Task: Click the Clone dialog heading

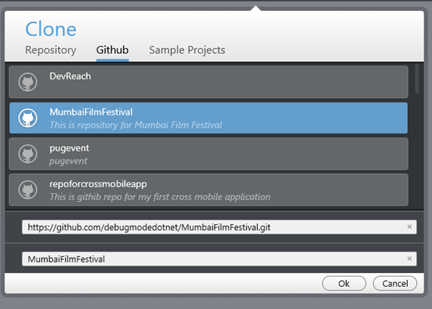Action: tap(51, 29)
